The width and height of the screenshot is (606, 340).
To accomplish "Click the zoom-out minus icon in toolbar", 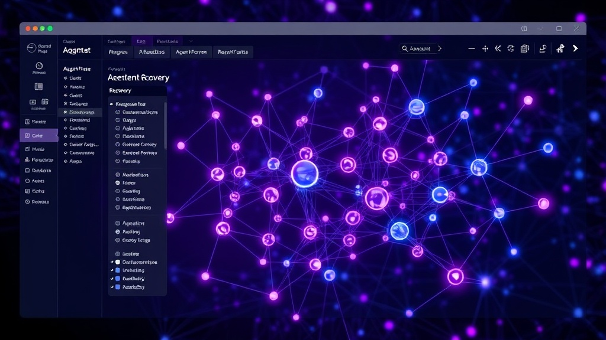I will 471,48.
